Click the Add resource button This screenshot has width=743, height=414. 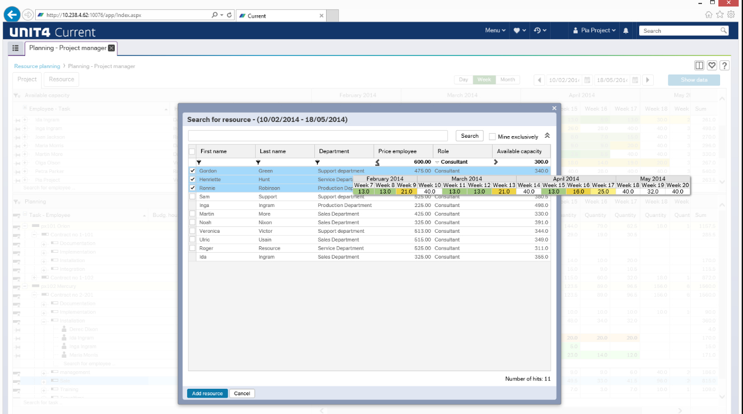tap(207, 393)
